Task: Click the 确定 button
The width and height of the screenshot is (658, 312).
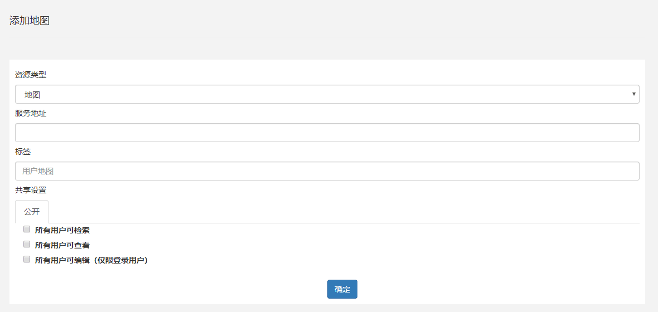Action: point(342,289)
